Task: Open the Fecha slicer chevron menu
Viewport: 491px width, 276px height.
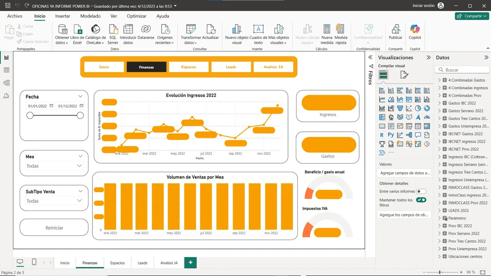Action: tap(80, 96)
